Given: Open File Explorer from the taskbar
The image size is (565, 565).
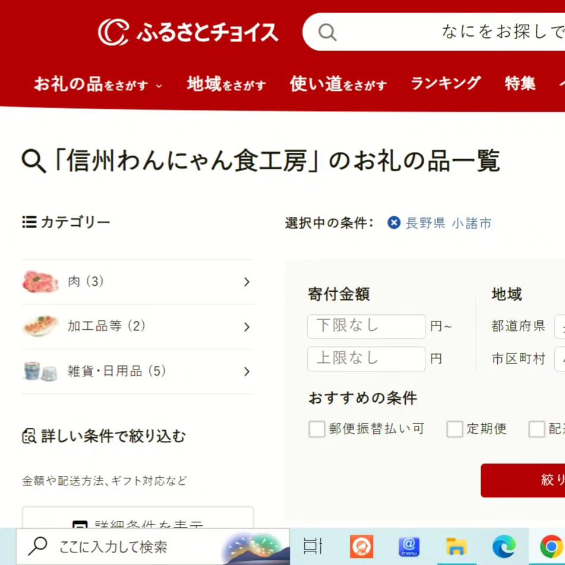Looking at the screenshot, I should (456, 546).
